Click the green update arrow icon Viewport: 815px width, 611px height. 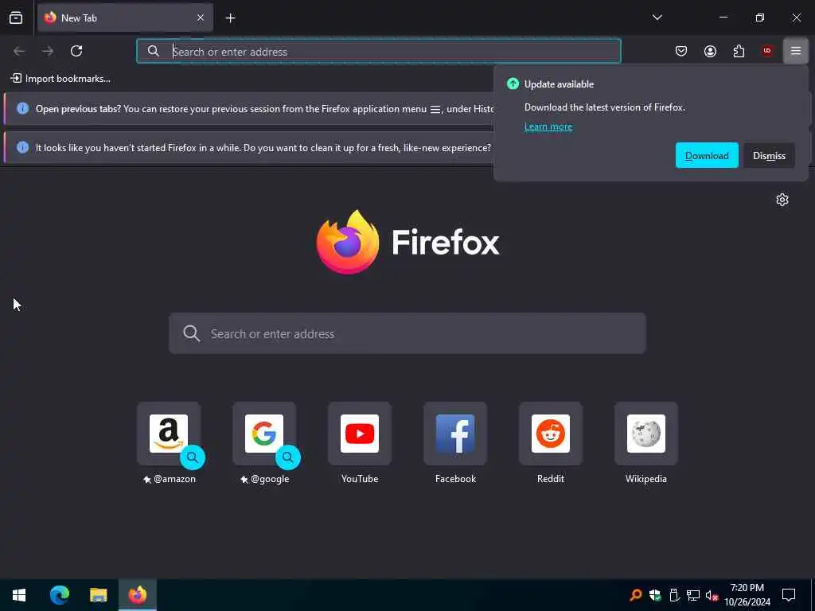[x=513, y=84]
